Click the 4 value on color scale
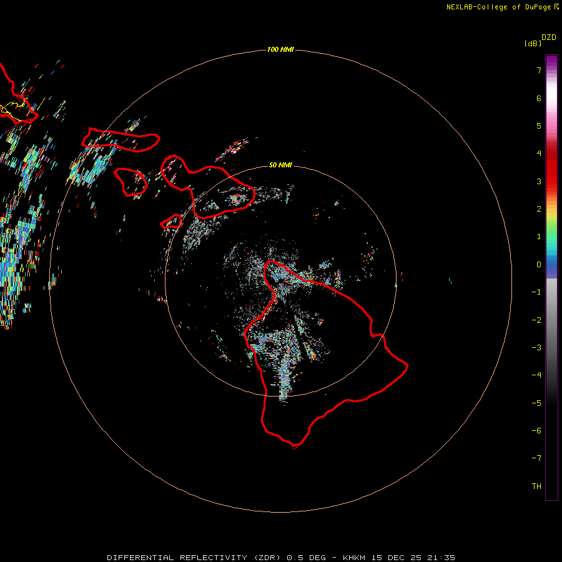 [x=539, y=154]
